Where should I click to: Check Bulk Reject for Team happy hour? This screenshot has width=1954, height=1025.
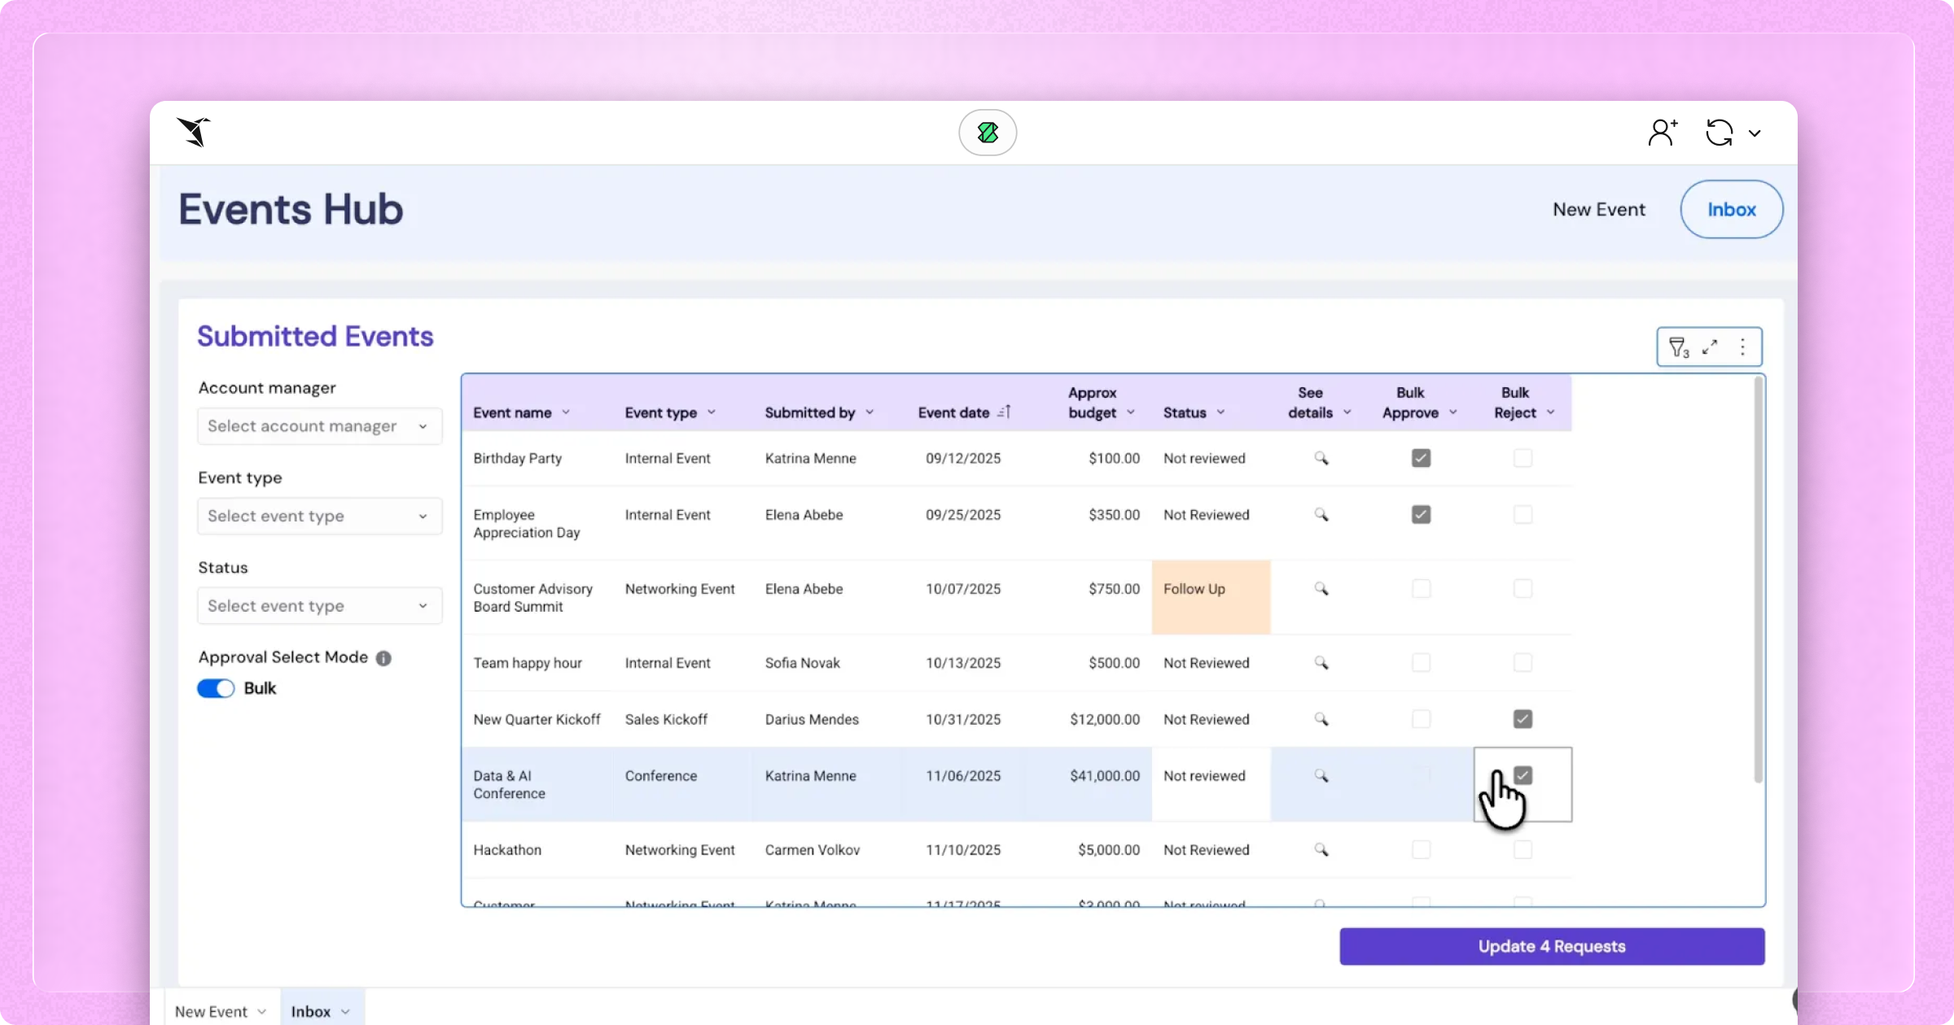pyautogui.click(x=1522, y=663)
